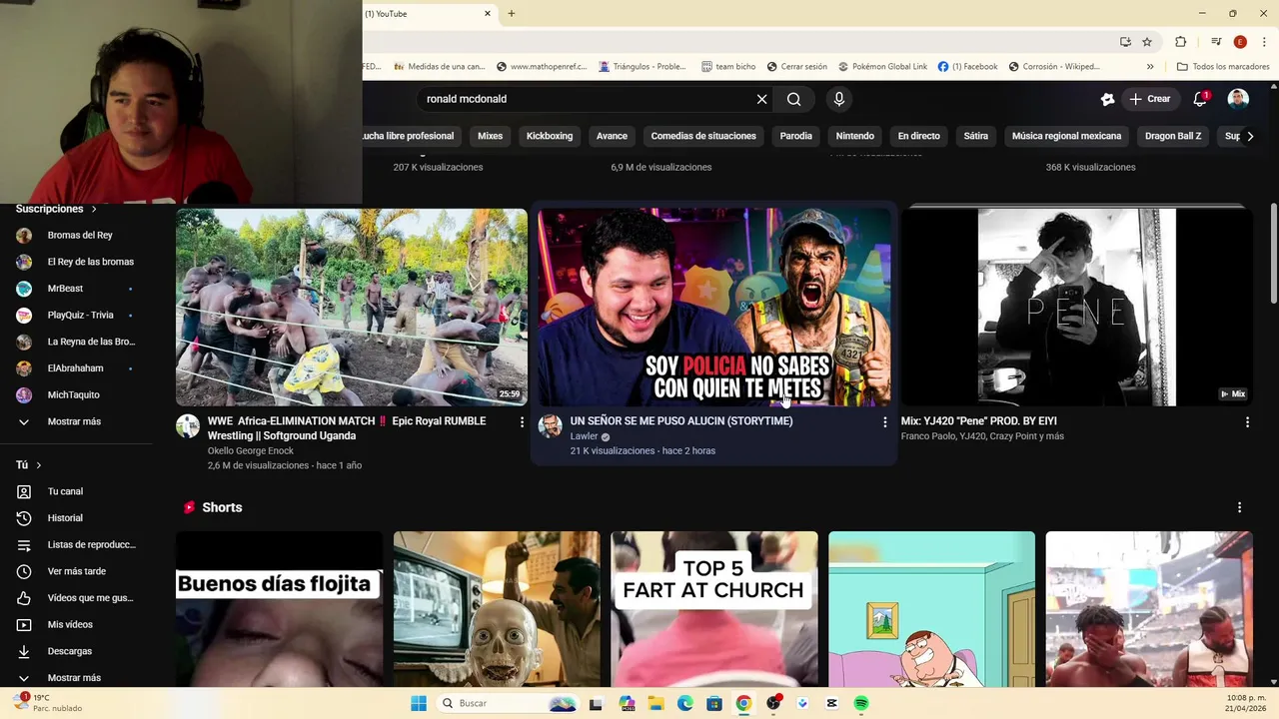Open the YouTube notifications bell

1200,99
